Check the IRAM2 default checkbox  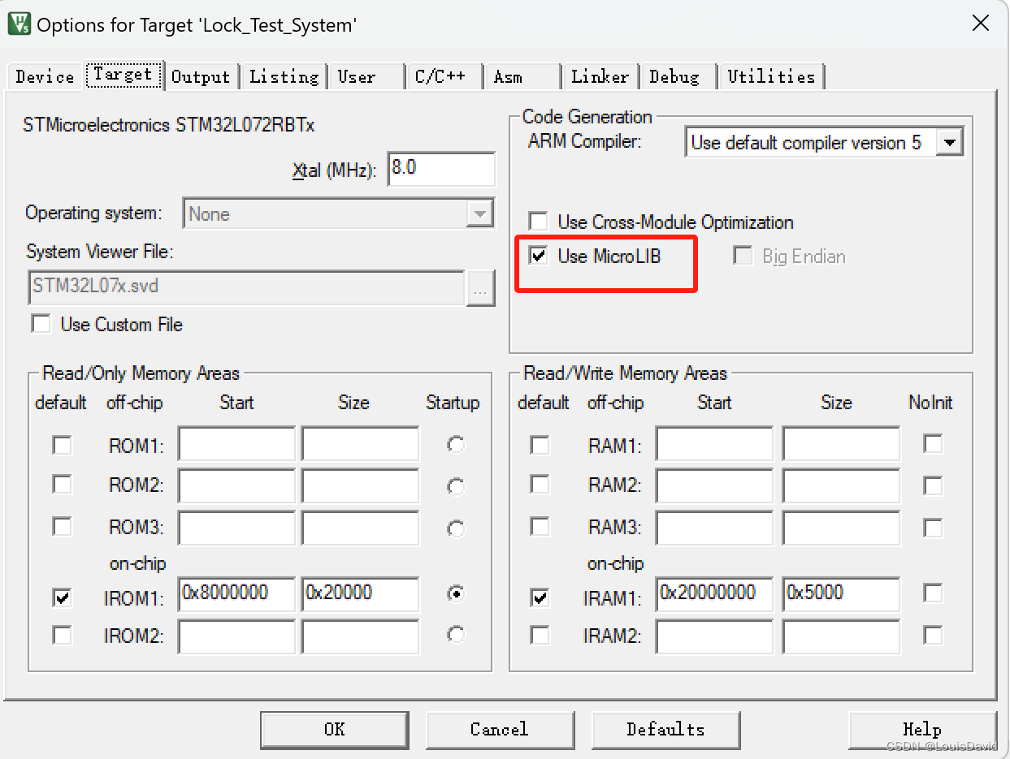tap(540, 635)
